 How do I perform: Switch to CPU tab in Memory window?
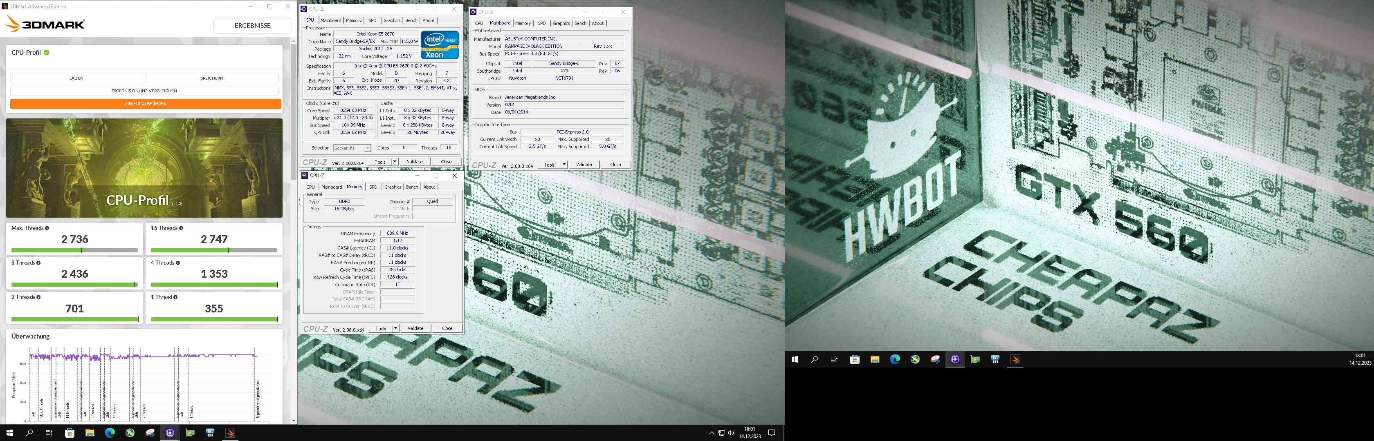point(310,187)
